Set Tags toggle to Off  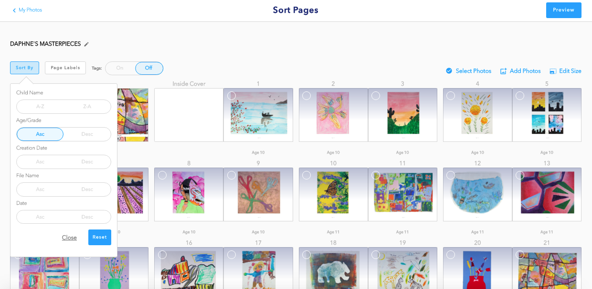(149, 68)
